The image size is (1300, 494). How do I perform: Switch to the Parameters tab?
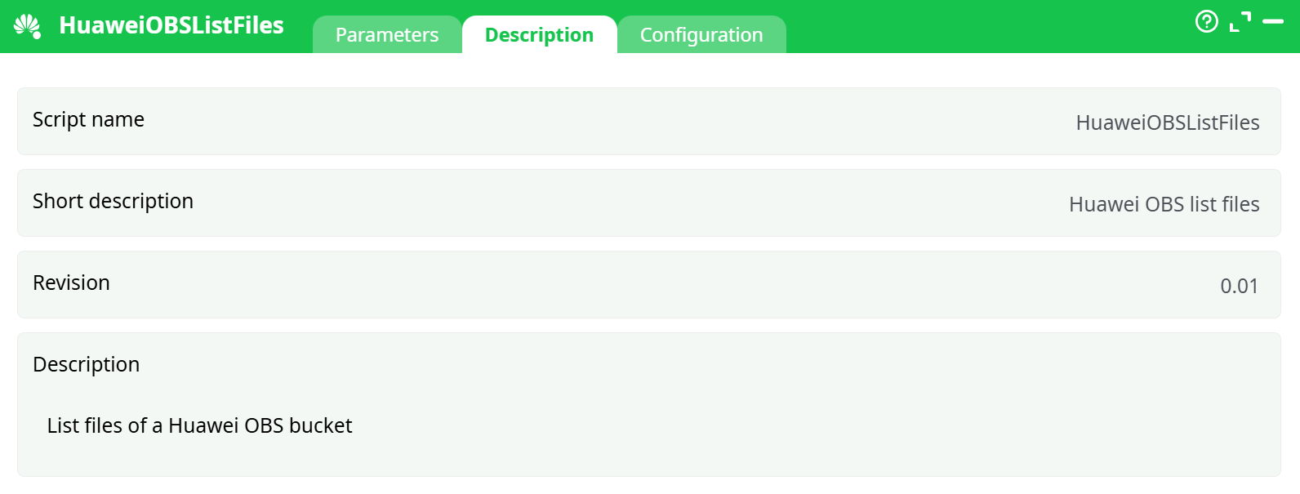(387, 34)
